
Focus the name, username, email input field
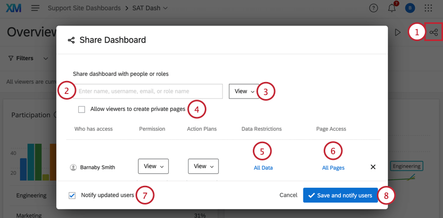pos(149,91)
